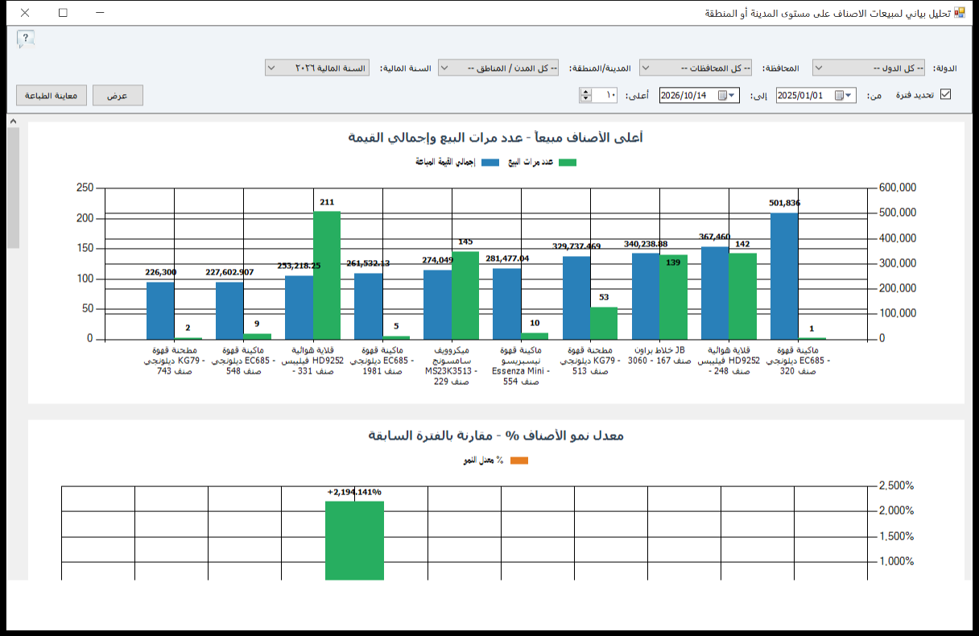Click the green bar labeled 139
The width and height of the screenshot is (979, 636).
(x=674, y=297)
